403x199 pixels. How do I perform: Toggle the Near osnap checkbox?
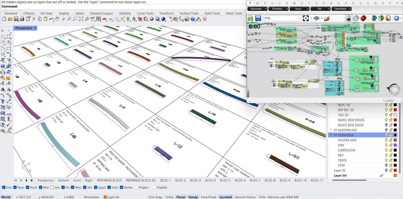15,188
